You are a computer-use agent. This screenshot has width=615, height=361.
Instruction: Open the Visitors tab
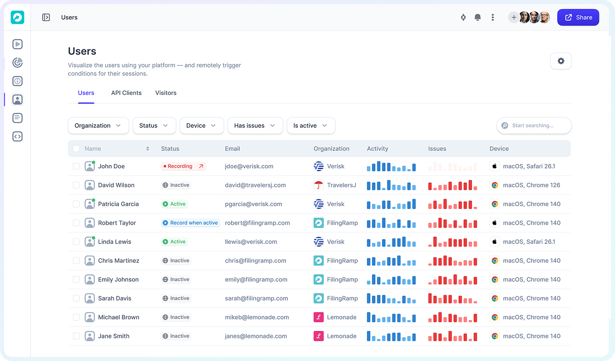point(165,93)
